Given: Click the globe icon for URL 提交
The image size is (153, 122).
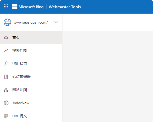Looking at the screenshot, I should tap(6, 116).
